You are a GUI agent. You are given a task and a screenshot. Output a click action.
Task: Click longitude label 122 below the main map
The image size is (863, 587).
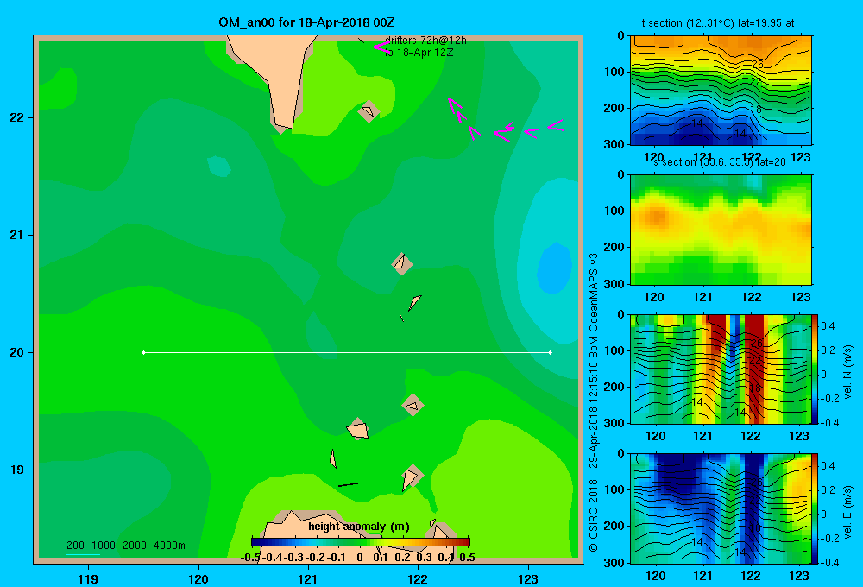[x=418, y=578]
